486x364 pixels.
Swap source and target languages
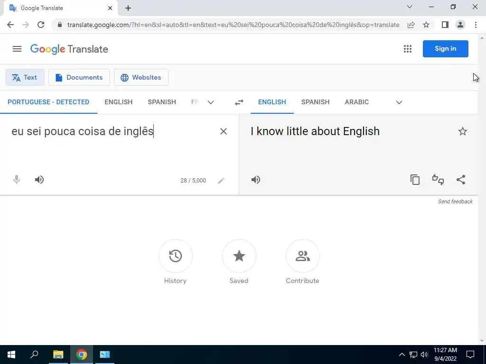pos(239,102)
